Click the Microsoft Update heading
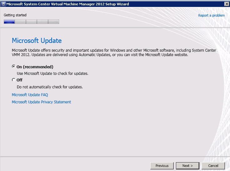Image resolution: width=230 pixels, height=171 pixels. pyautogui.click(x=37, y=41)
